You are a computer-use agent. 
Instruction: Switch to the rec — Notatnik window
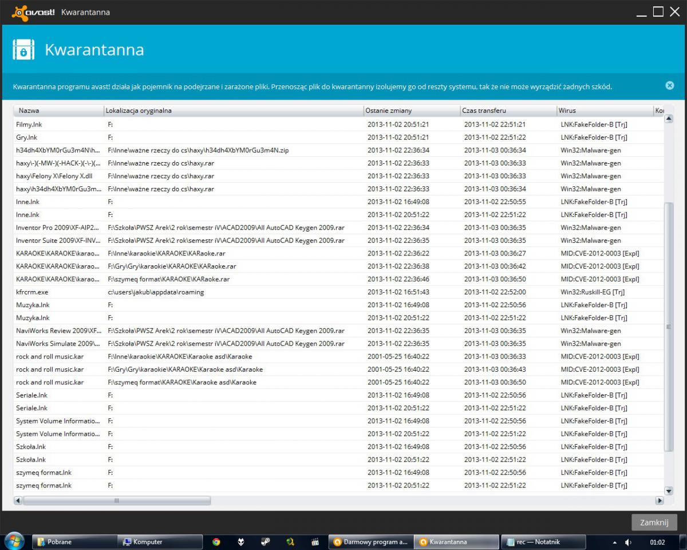[x=543, y=542]
